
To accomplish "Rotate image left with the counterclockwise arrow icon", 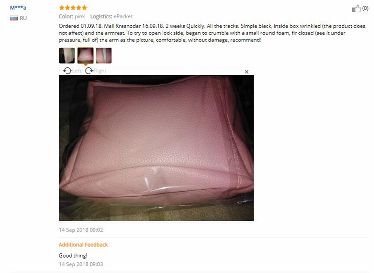I will tap(67, 71).
